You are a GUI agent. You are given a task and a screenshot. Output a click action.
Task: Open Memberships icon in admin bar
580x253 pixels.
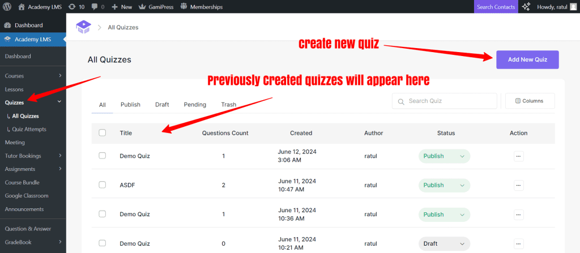pyautogui.click(x=184, y=7)
